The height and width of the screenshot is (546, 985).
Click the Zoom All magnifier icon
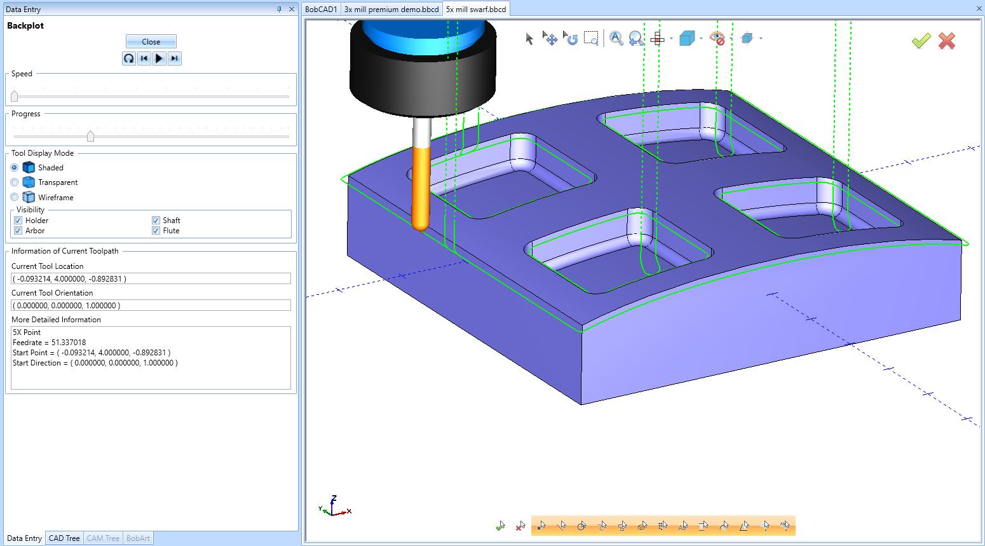tap(616, 38)
